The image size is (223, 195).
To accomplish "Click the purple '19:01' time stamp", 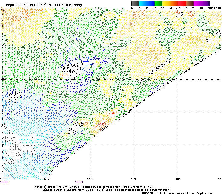I will coord(79,182).
